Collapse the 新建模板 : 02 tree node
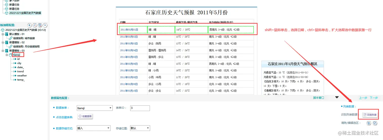Screen dimensions: 383x140 click(3, 42)
